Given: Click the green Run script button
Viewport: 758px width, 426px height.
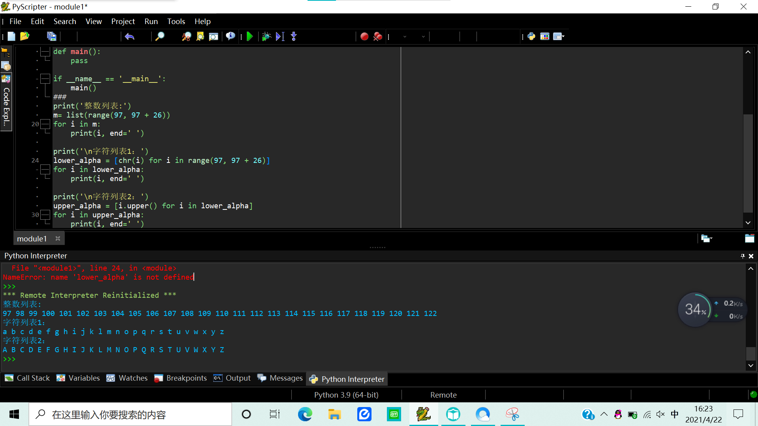Looking at the screenshot, I should [250, 37].
